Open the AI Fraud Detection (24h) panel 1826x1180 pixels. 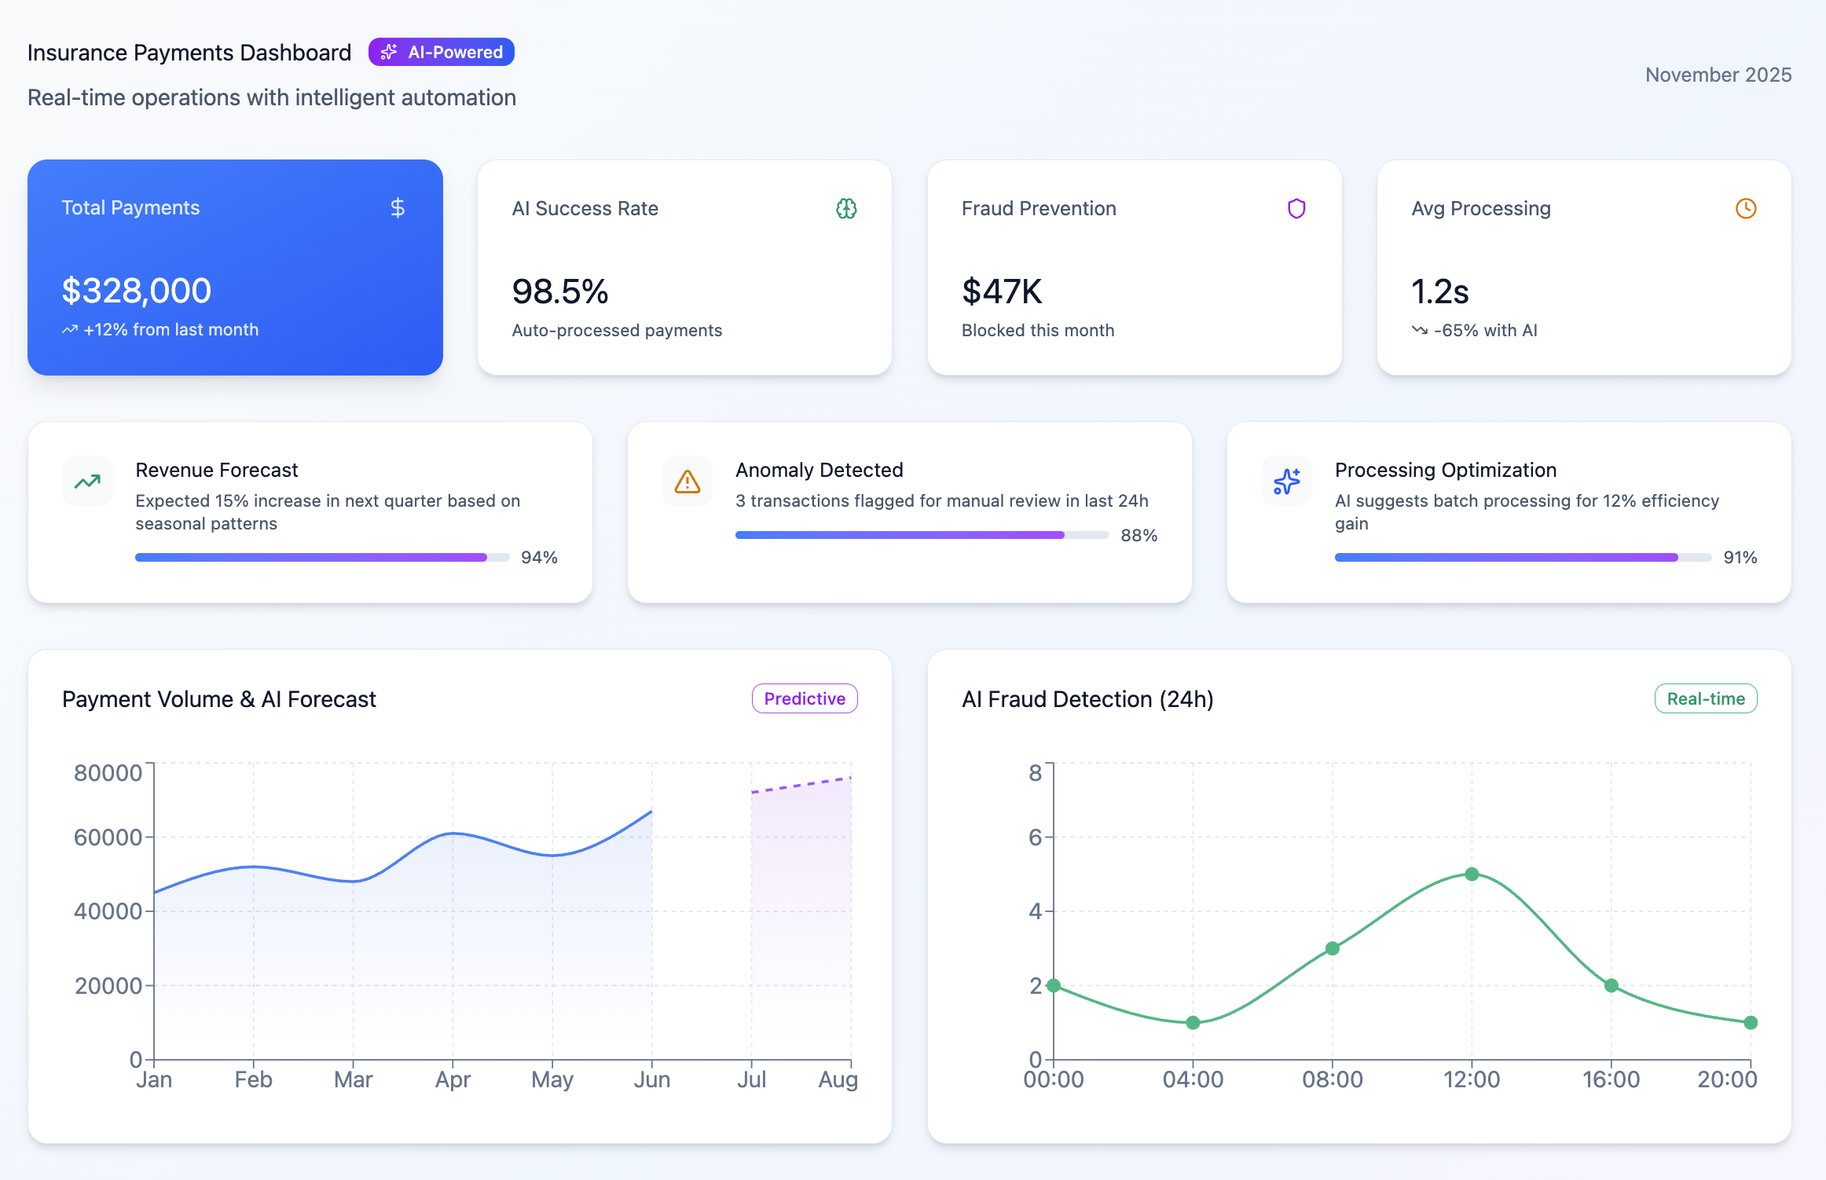1359,896
